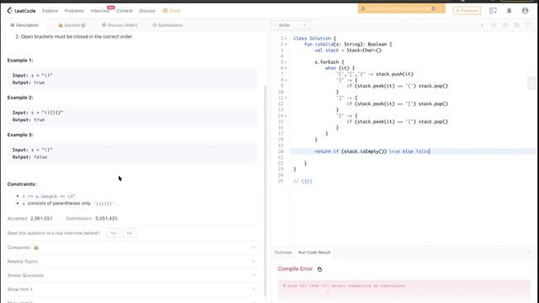539x303 pixels.
Task: Collapse the fold arrow on line 6
Action: pos(286,68)
